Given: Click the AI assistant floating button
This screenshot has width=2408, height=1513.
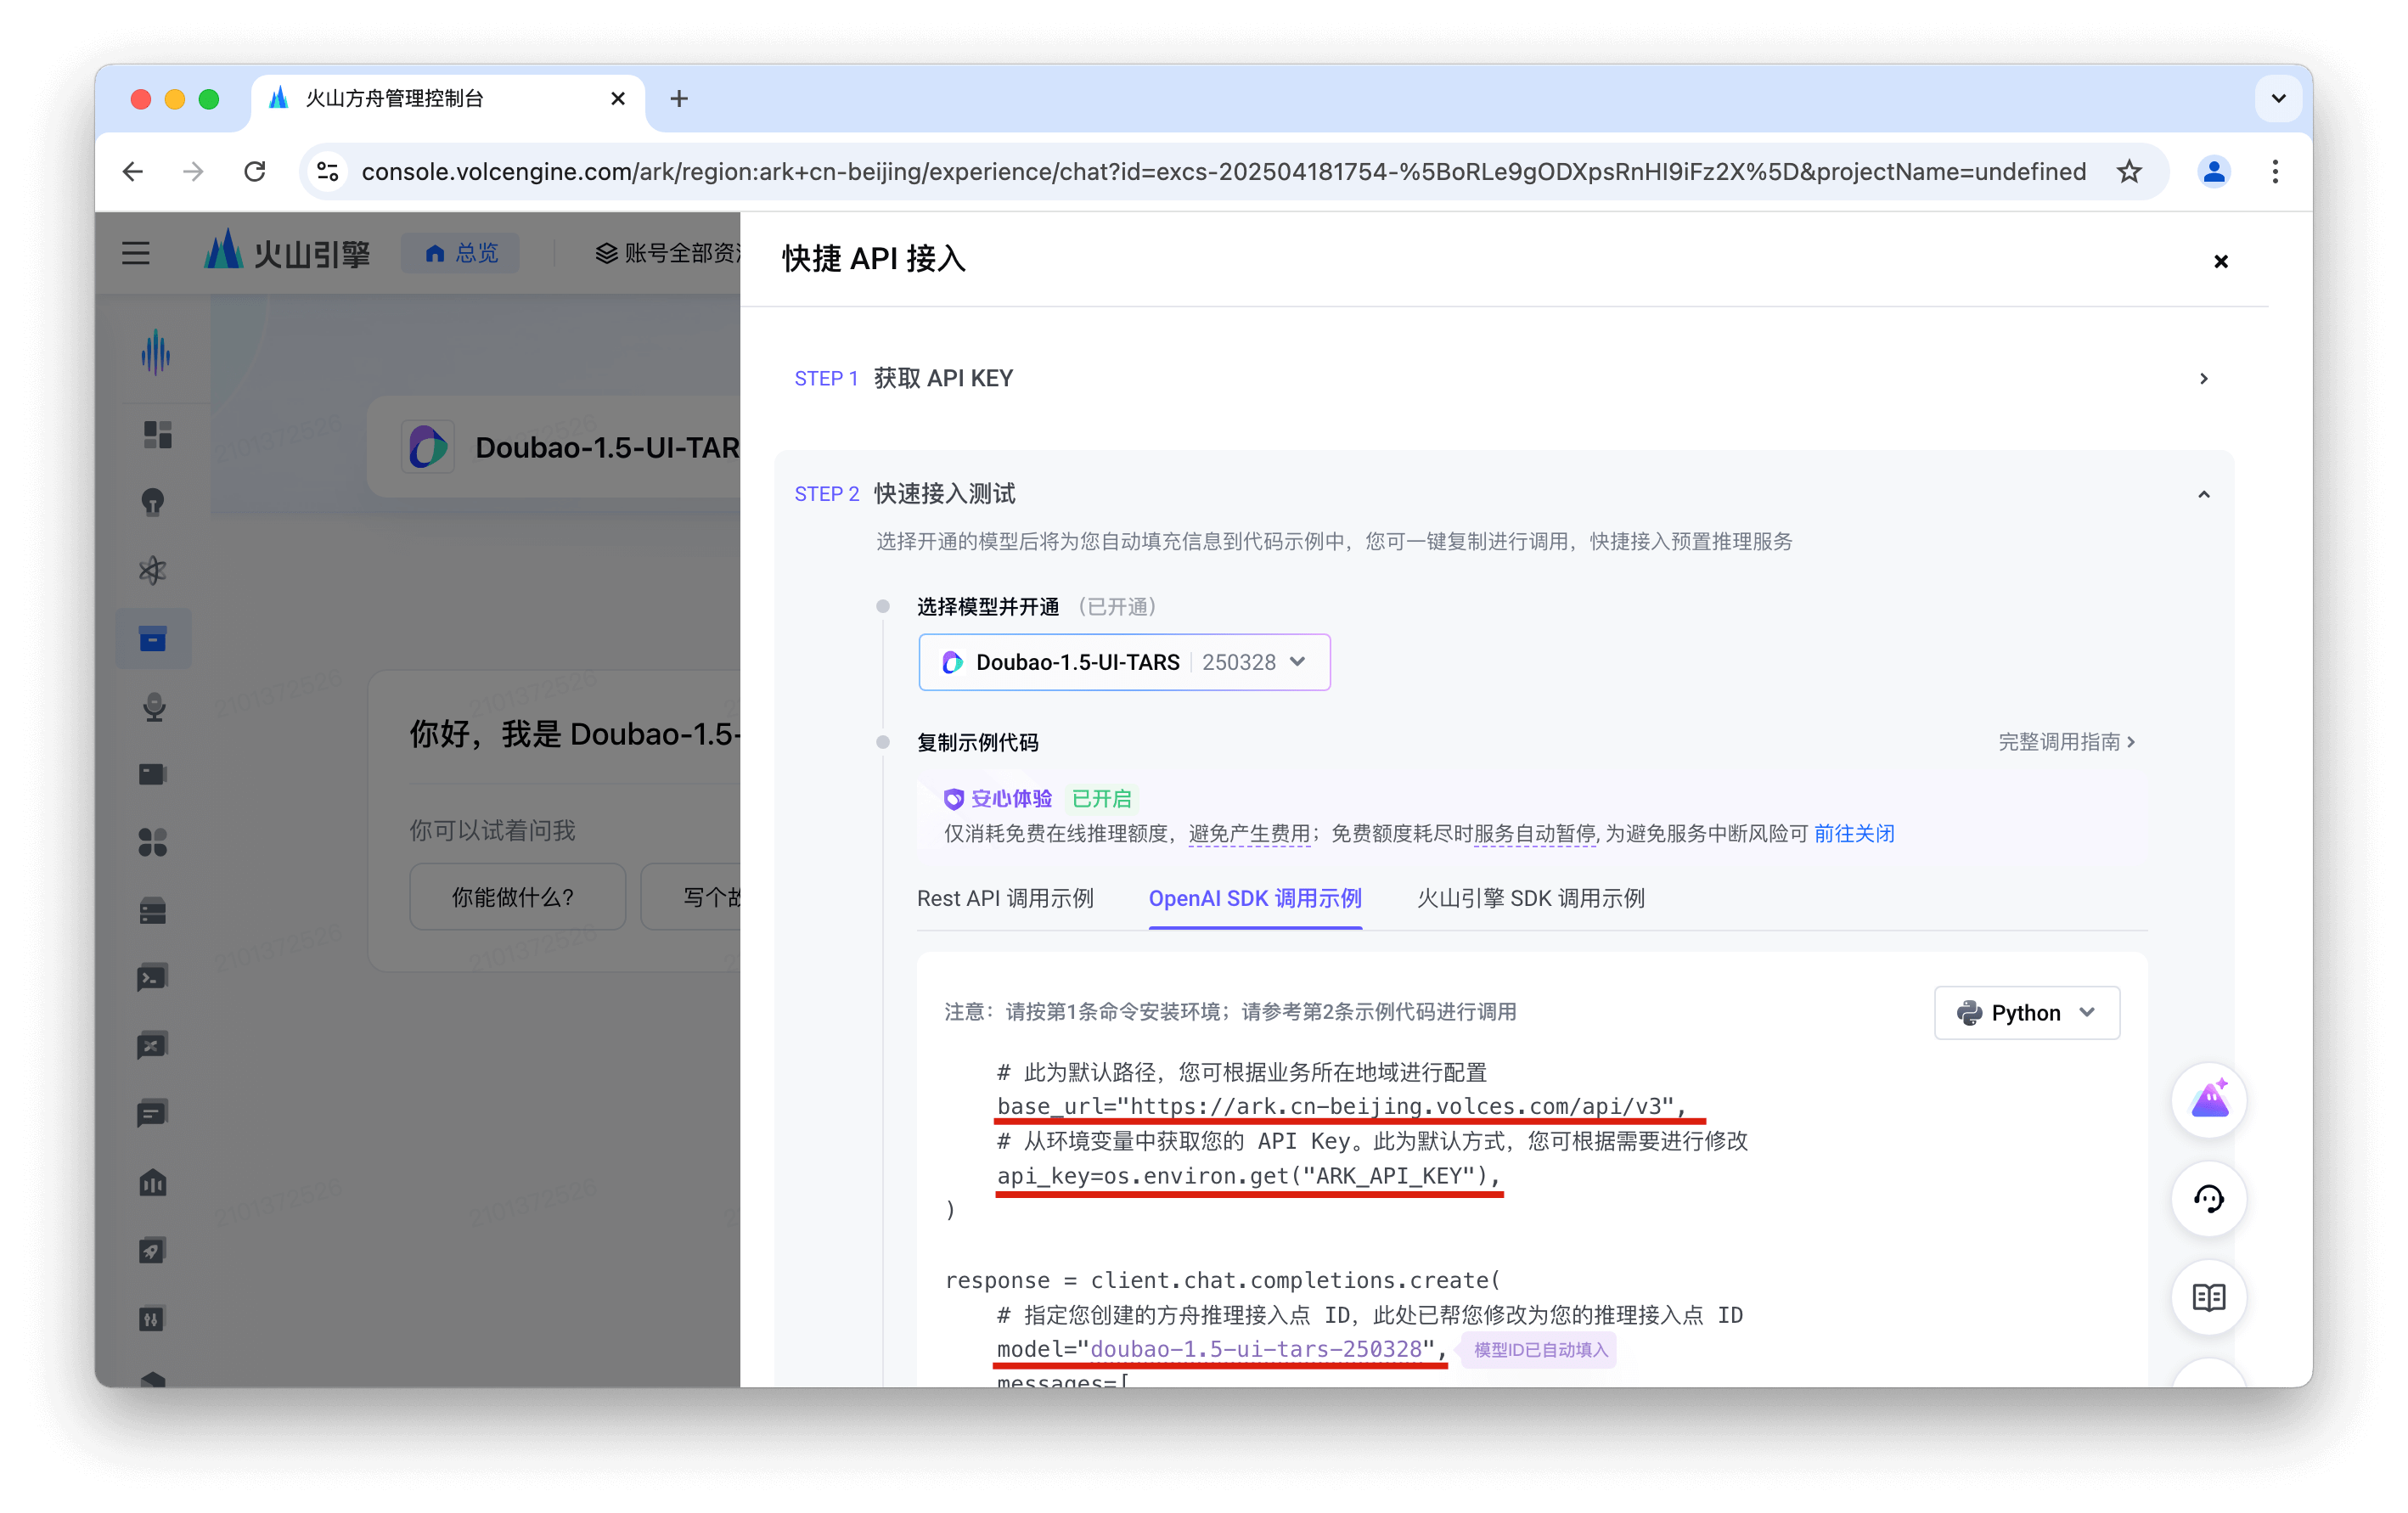Looking at the screenshot, I should [2208, 1100].
